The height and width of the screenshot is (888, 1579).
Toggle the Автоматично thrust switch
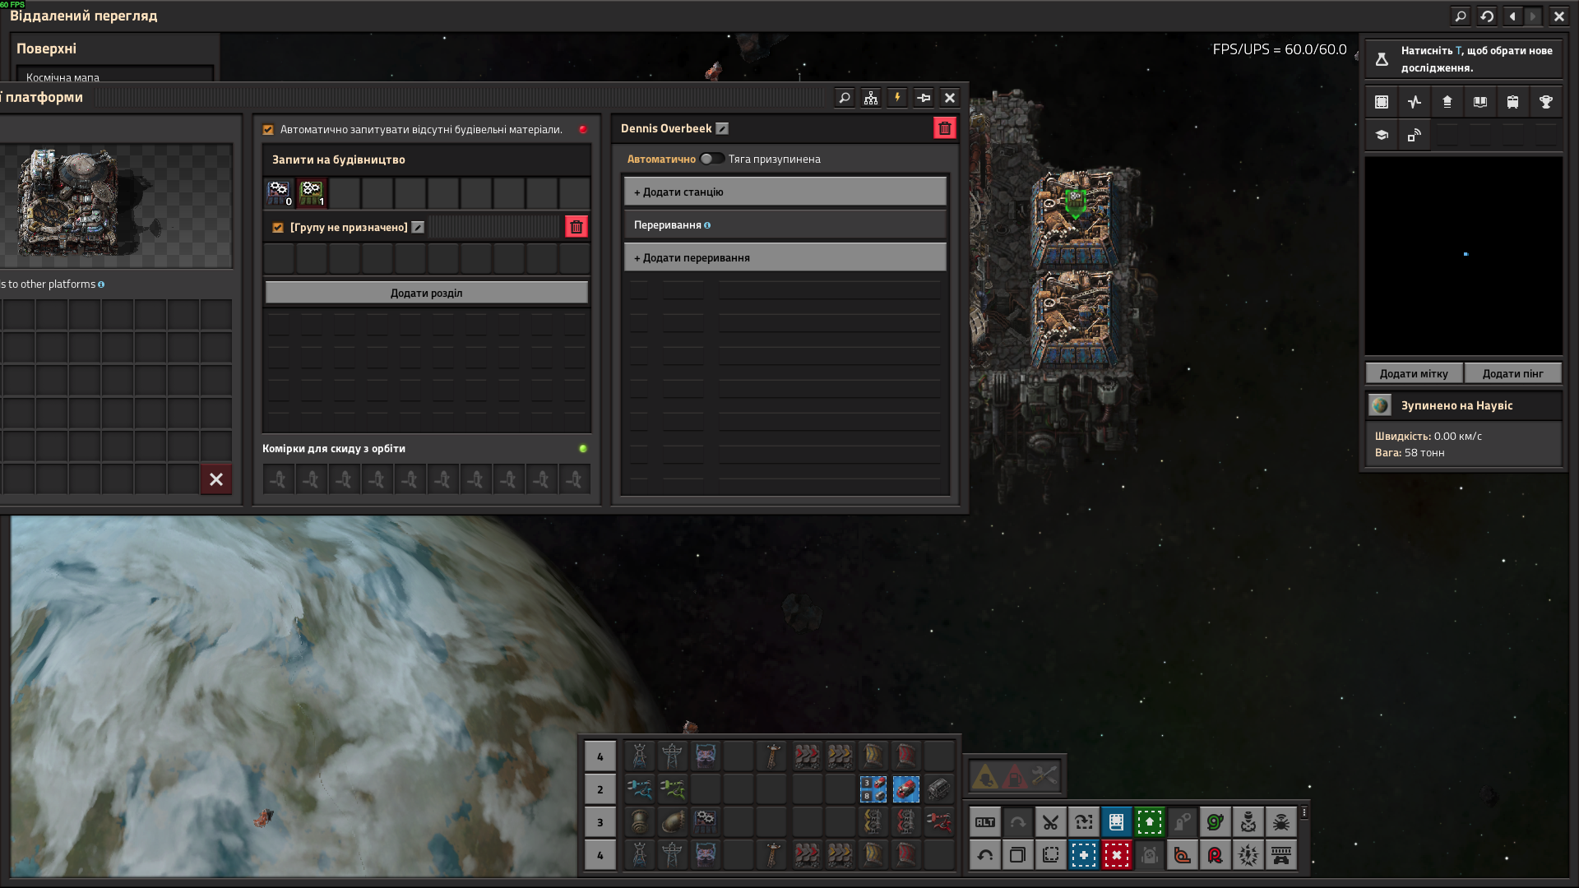point(711,159)
